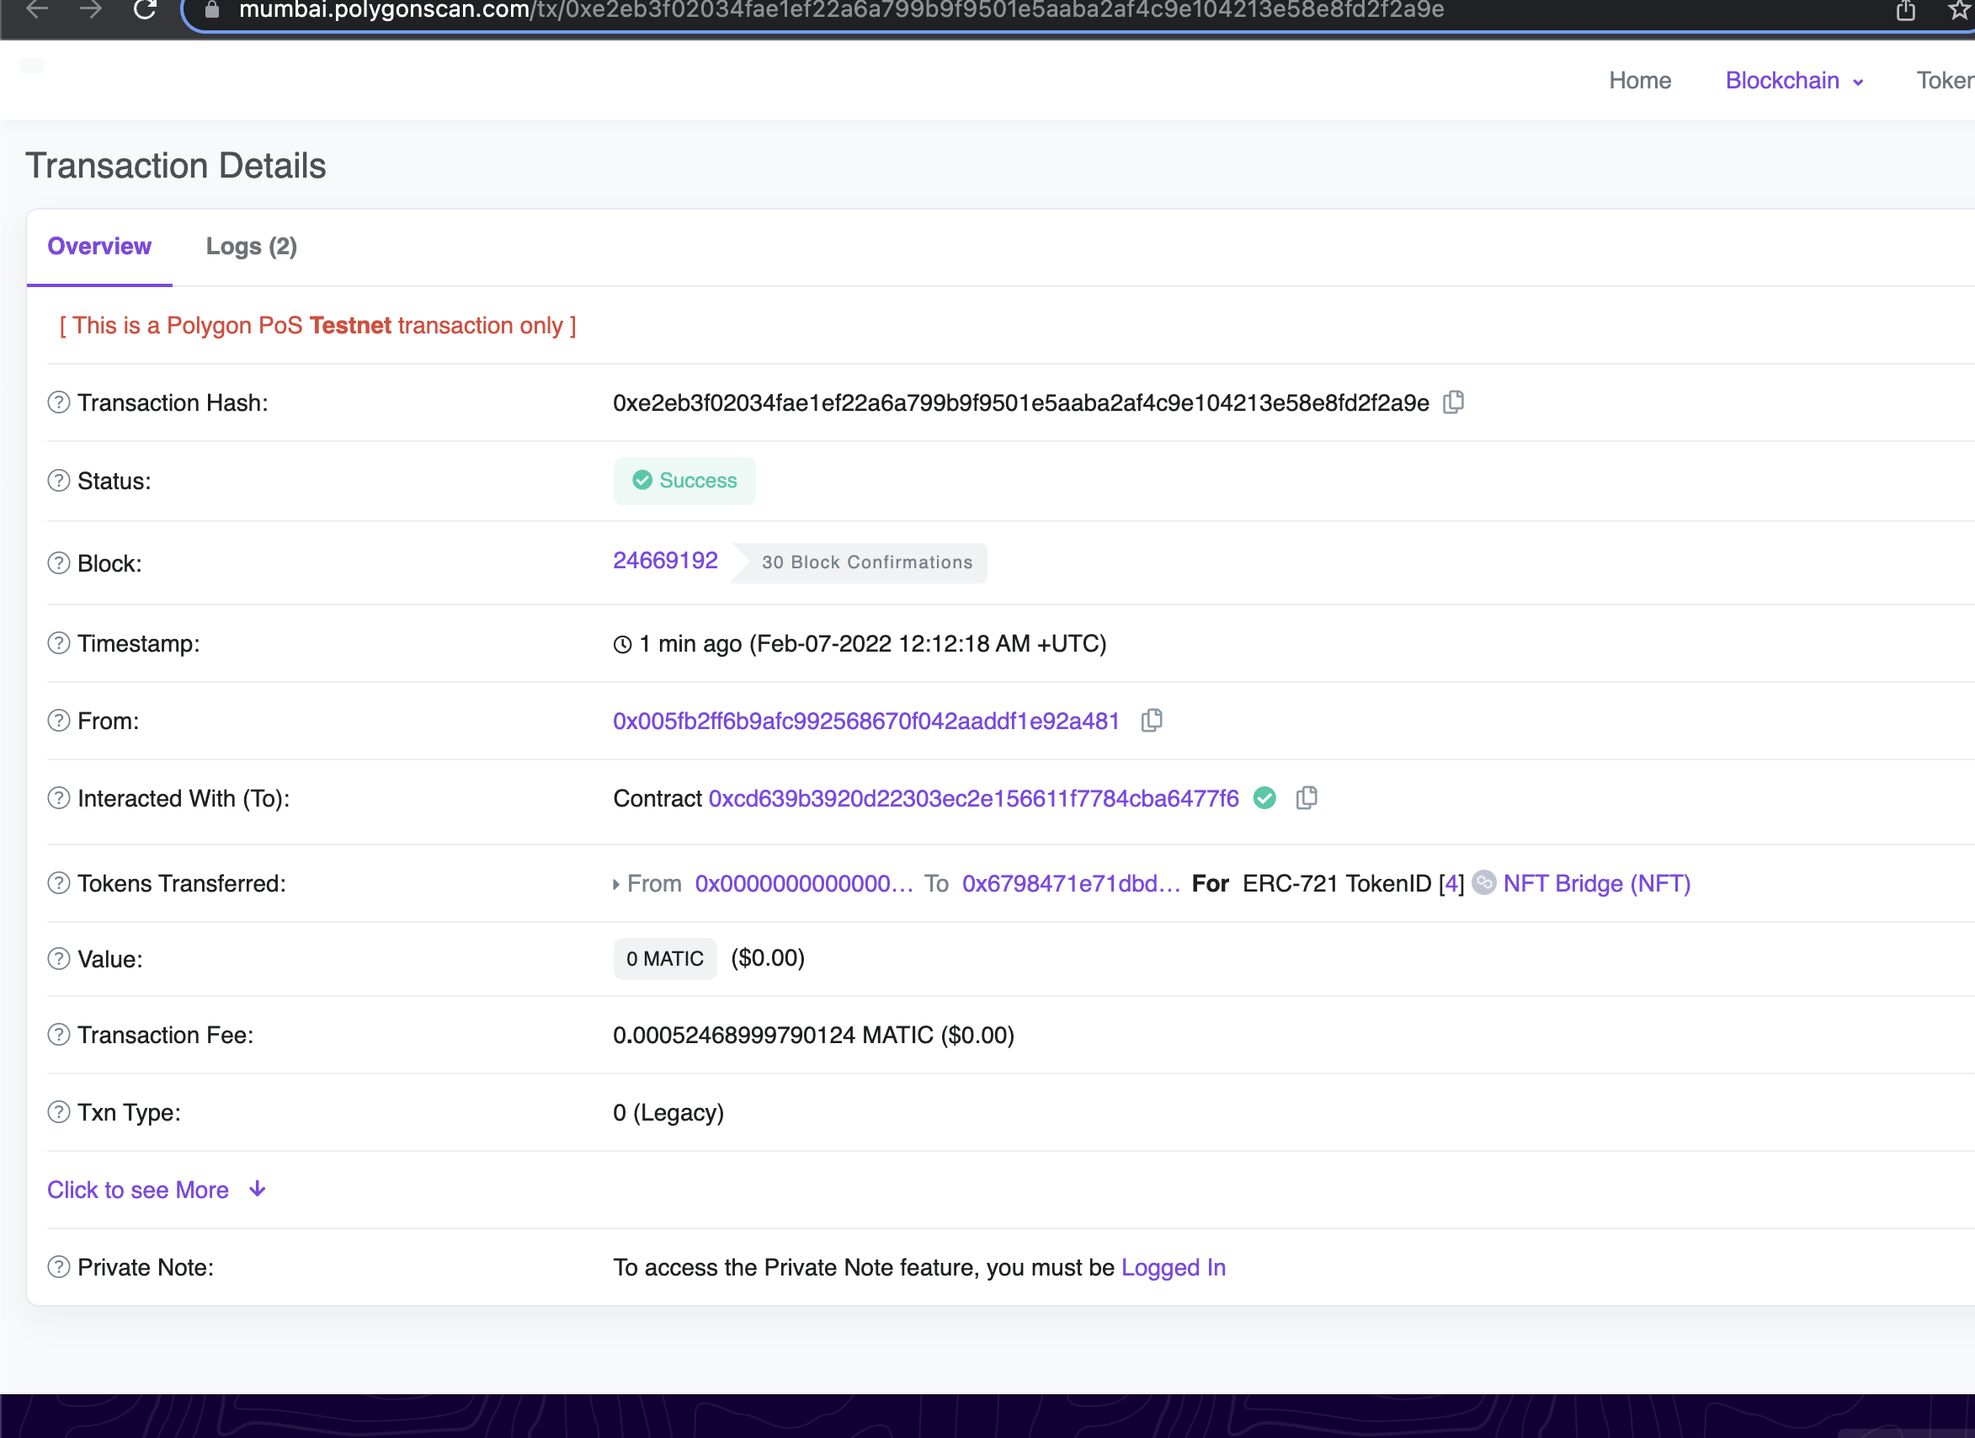The image size is (1975, 1438).
Task: Click help icon beside Block
Action: (58, 563)
